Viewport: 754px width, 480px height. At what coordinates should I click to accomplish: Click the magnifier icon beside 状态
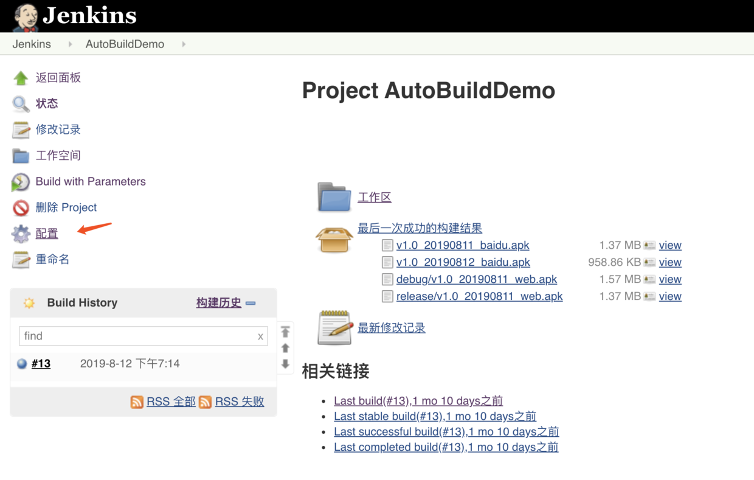pos(21,104)
